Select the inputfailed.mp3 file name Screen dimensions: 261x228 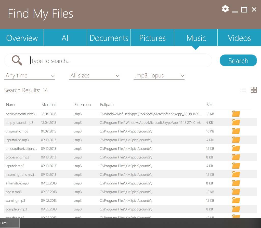(17, 140)
